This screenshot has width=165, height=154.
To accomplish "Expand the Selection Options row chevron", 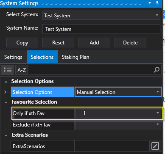I will tap(6, 92).
